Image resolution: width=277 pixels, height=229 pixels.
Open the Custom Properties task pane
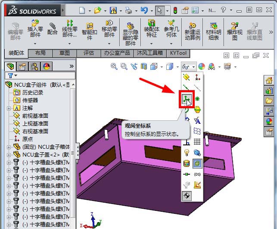point(269,132)
